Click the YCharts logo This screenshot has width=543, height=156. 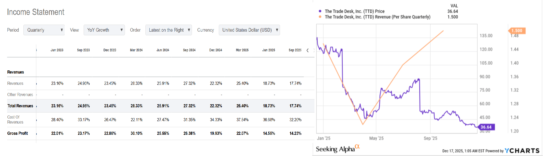click(522, 151)
